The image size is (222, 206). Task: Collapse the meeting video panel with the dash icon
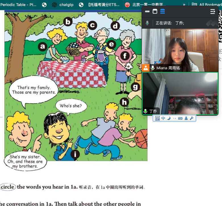(x=147, y=11)
